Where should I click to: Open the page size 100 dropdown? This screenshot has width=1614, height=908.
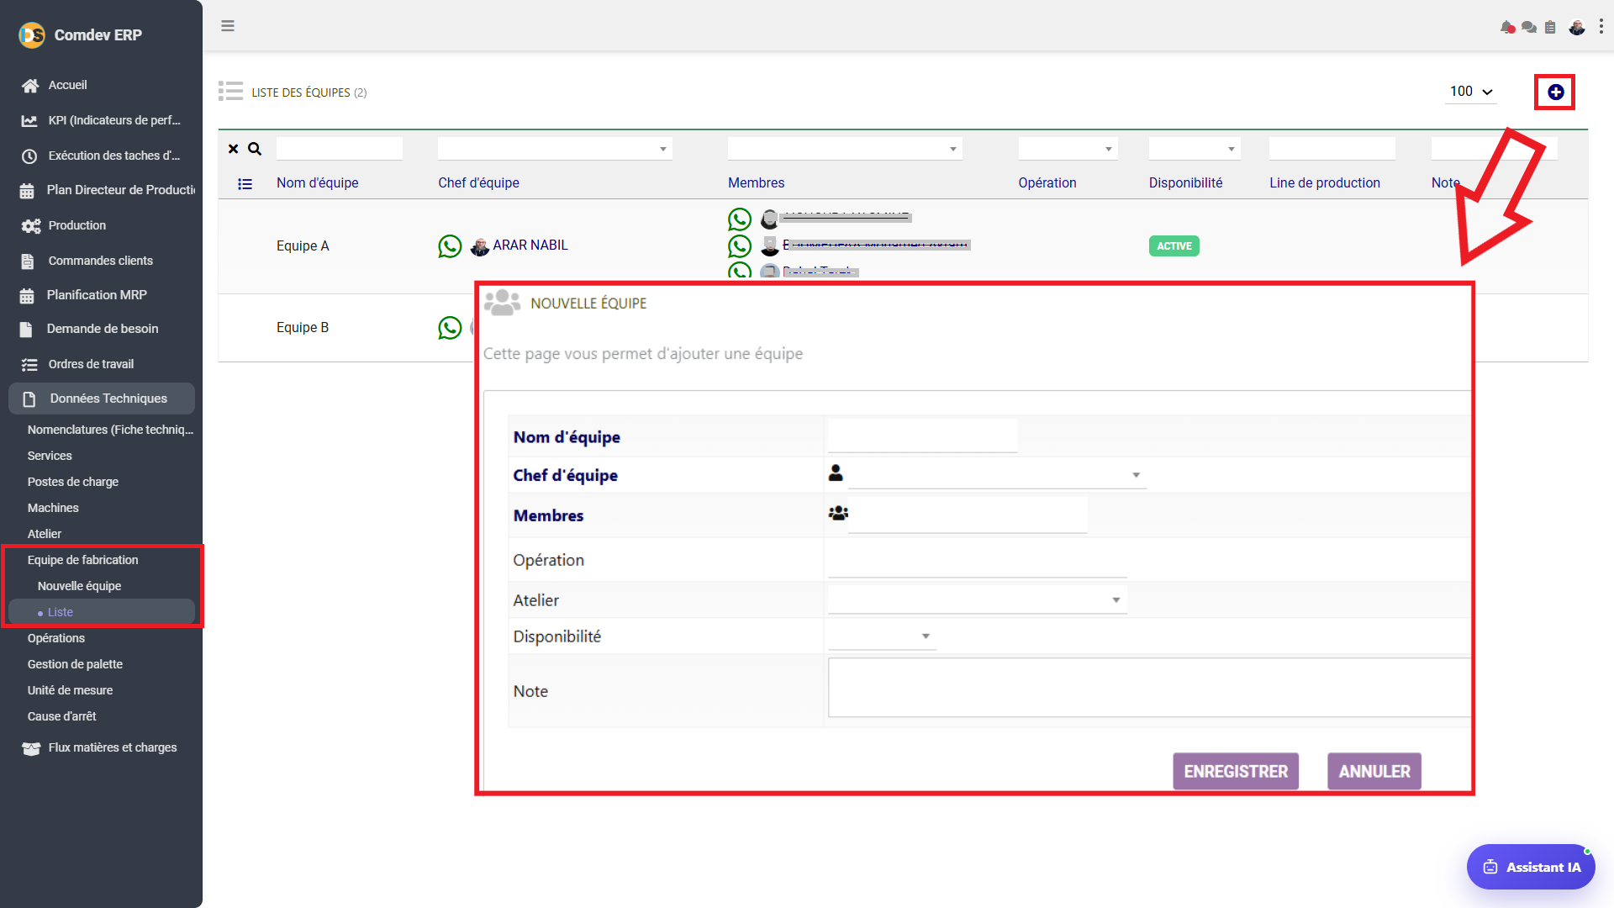[x=1471, y=92]
